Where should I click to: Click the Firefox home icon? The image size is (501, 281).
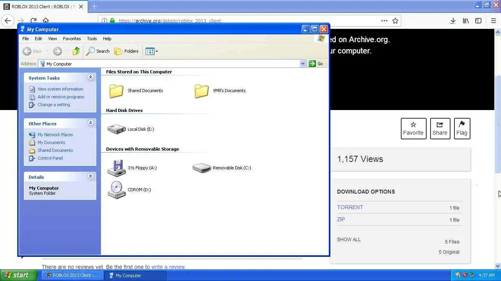click(46, 21)
